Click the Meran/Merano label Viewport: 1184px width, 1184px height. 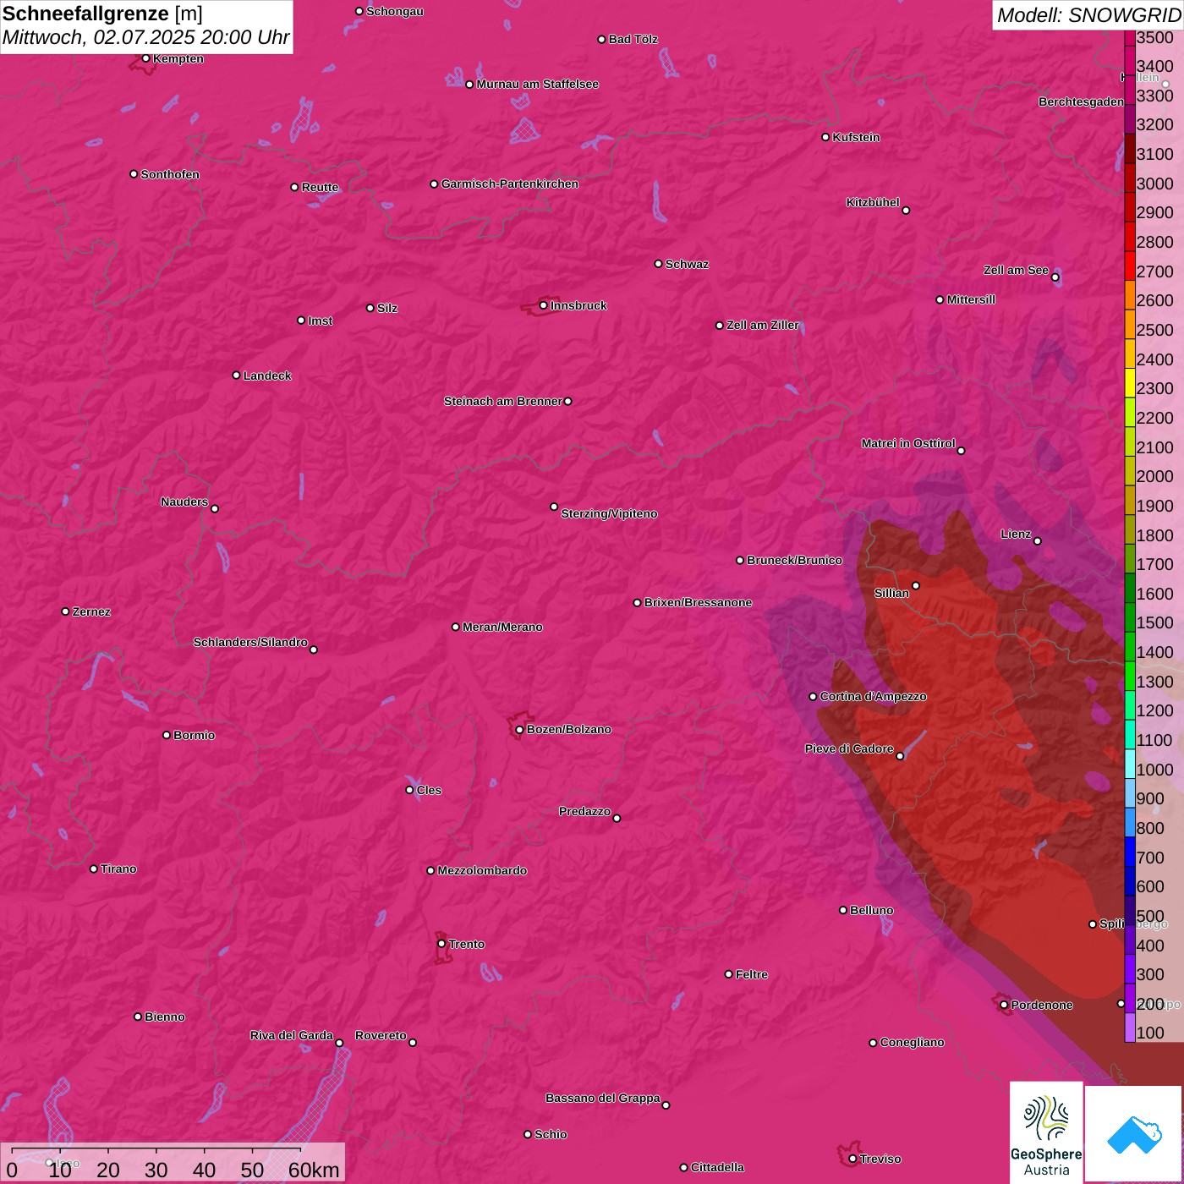pyautogui.click(x=502, y=627)
